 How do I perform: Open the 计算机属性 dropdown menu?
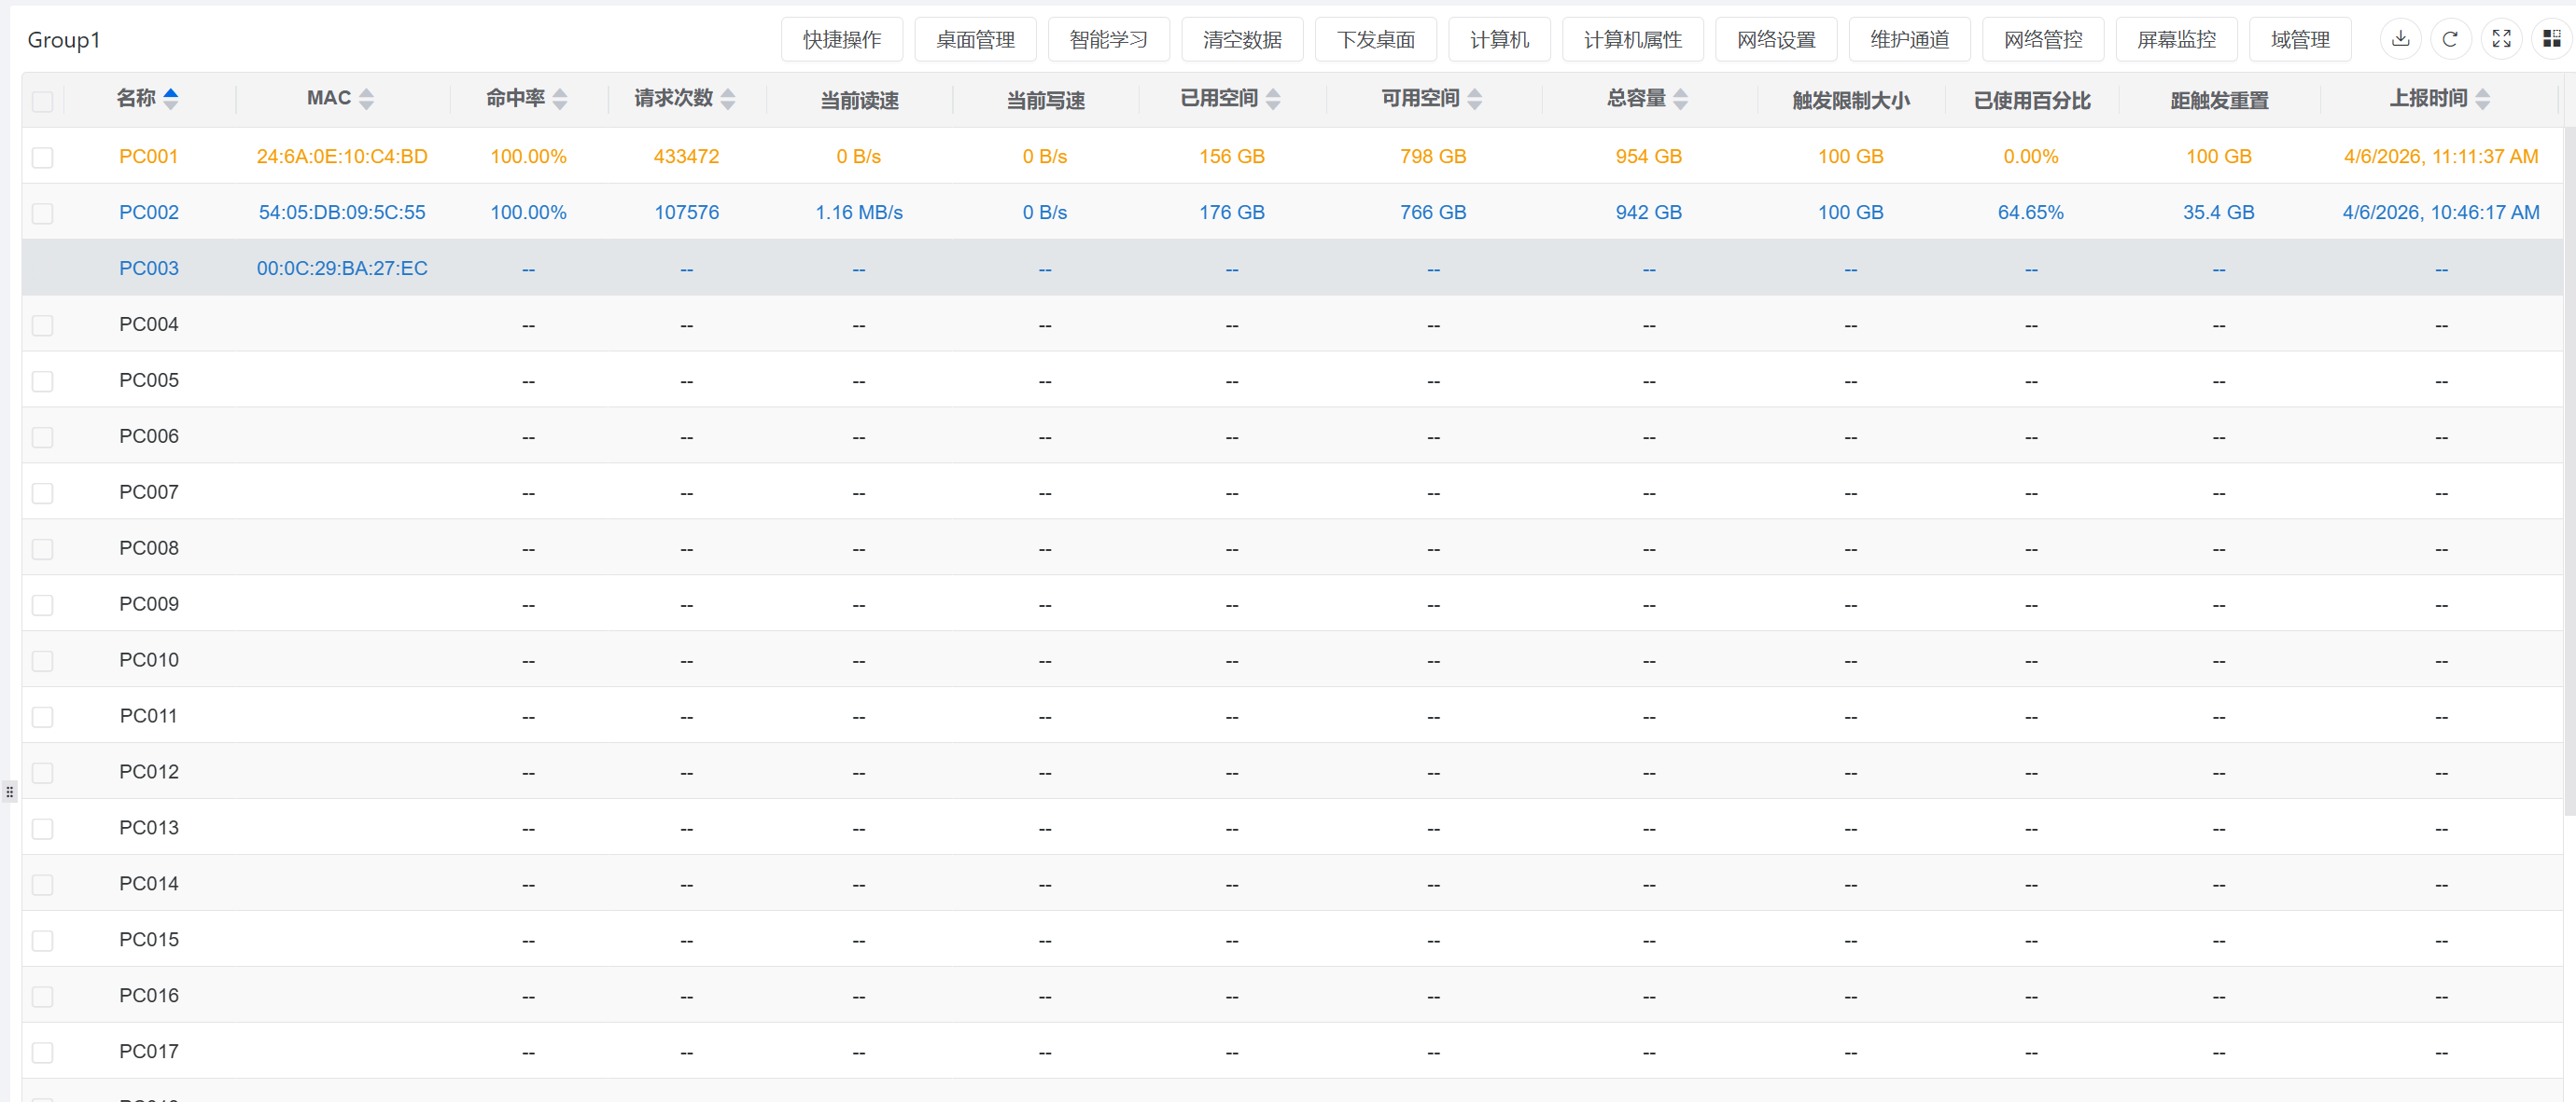click(x=1632, y=39)
